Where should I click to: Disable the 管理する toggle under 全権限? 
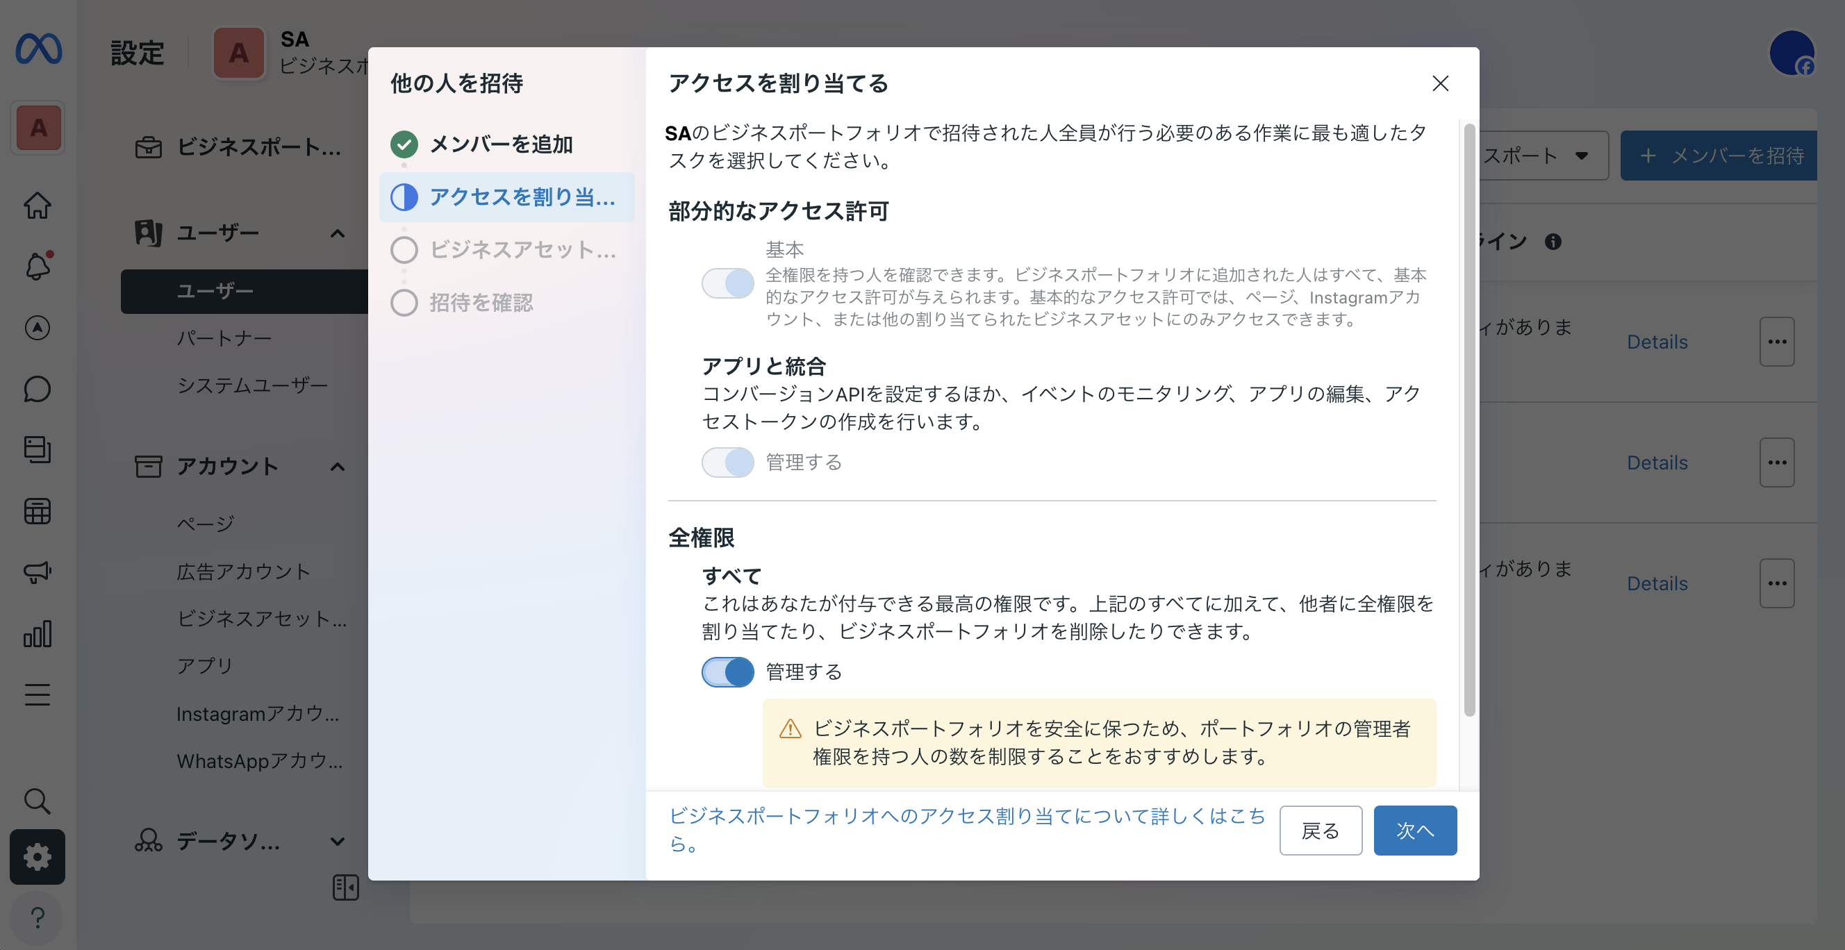(728, 672)
